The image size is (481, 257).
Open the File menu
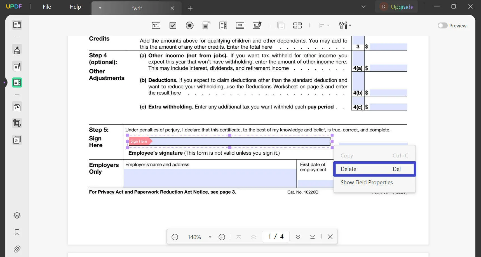[x=47, y=7]
